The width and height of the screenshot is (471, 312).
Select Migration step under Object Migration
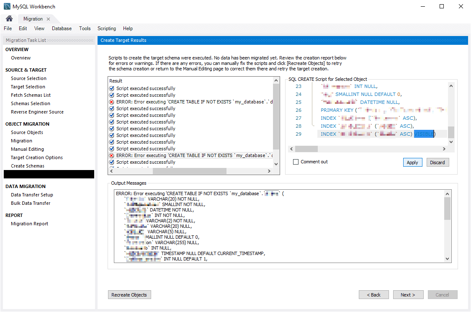pos(21,141)
